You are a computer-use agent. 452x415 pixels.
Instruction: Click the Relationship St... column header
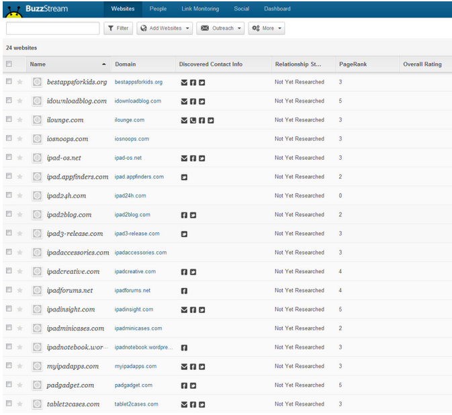click(x=304, y=64)
